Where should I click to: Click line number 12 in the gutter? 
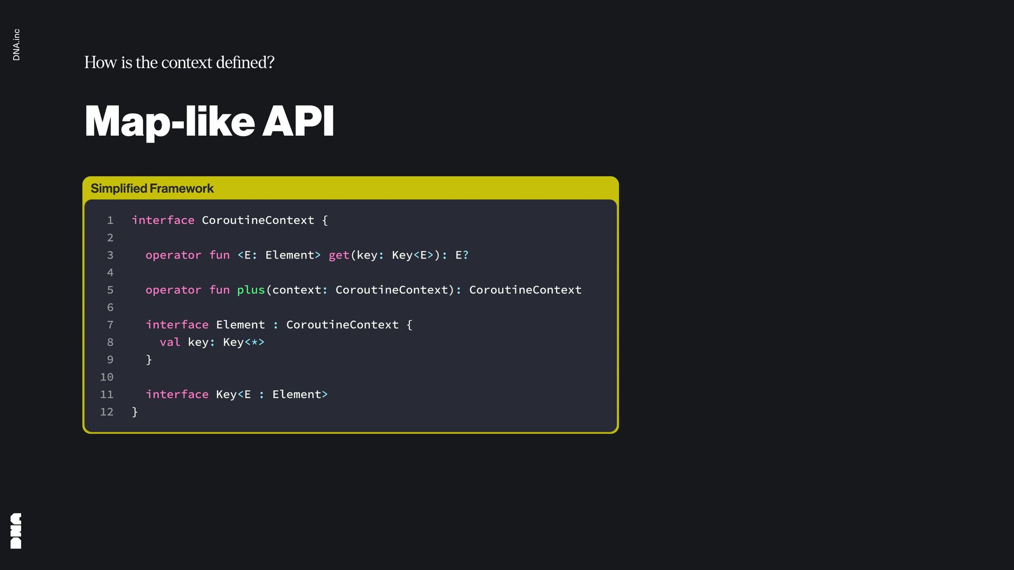click(107, 412)
